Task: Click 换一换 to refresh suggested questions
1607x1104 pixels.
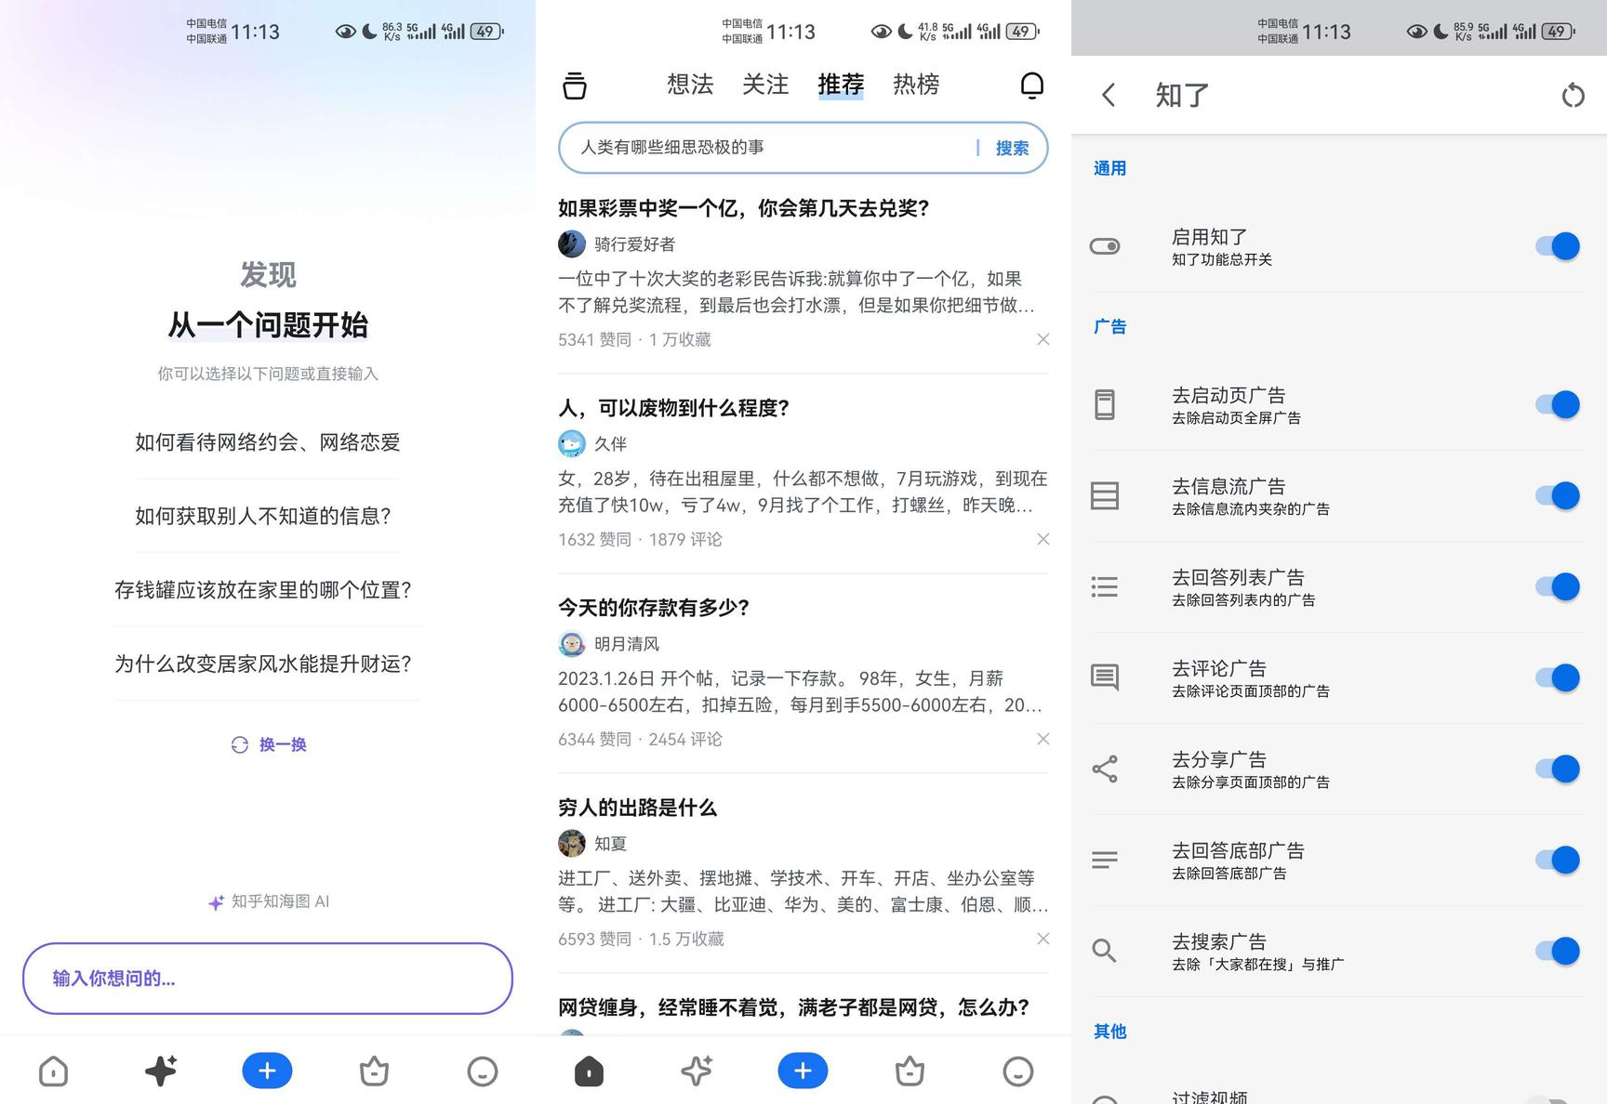Action: click(x=269, y=744)
